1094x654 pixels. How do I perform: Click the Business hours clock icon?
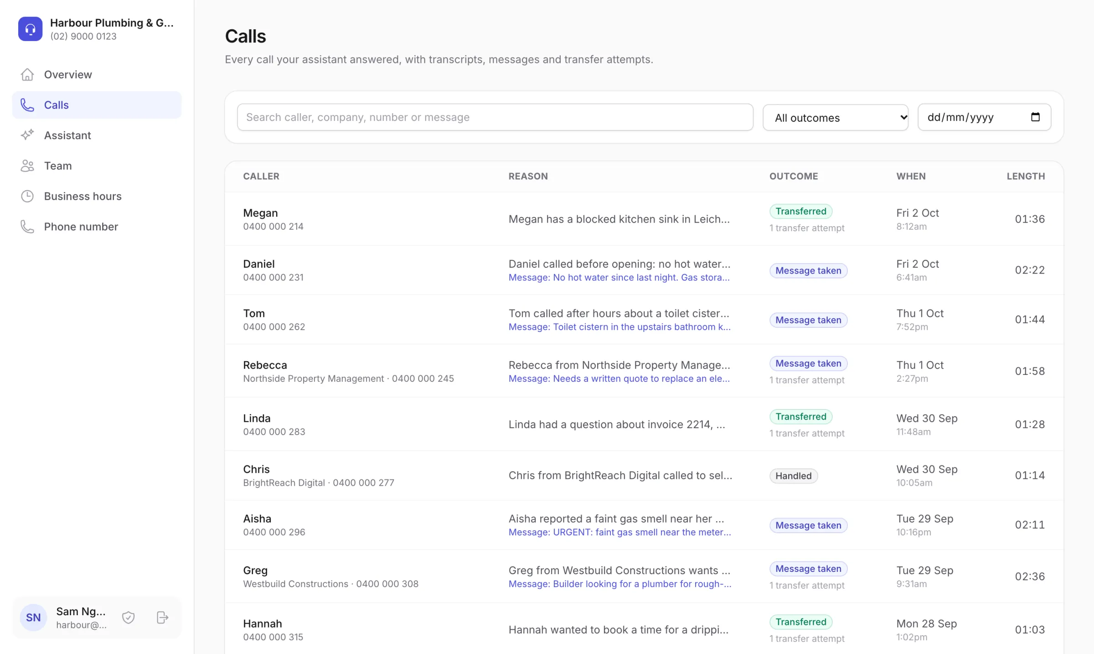[27, 196]
